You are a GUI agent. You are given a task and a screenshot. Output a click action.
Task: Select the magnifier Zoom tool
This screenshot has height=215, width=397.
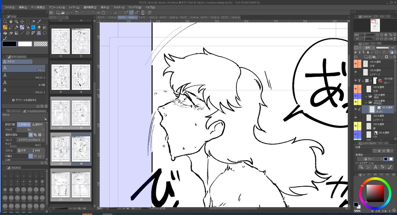pos(5,22)
